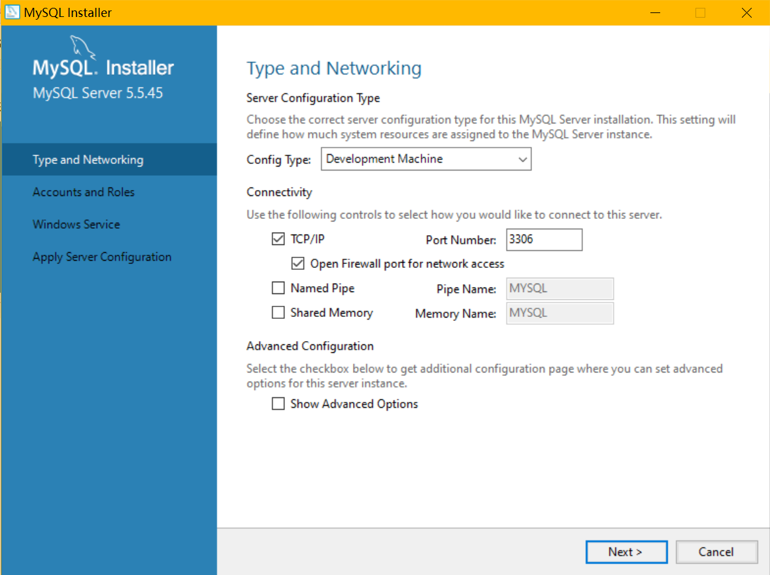Open the Config Type dropdown
The width and height of the screenshot is (770, 575).
pyautogui.click(x=426, y=159)
